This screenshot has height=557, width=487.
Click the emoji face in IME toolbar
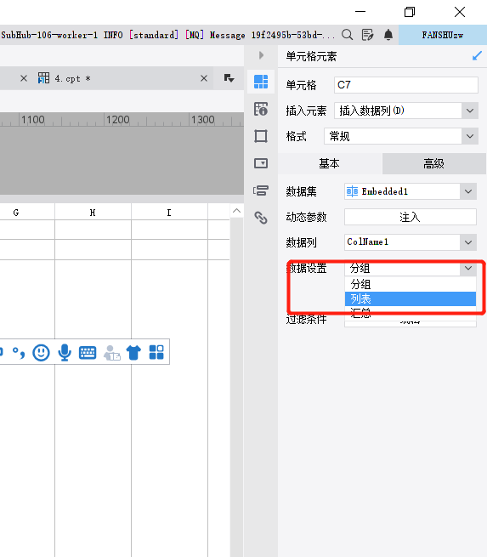41,352
